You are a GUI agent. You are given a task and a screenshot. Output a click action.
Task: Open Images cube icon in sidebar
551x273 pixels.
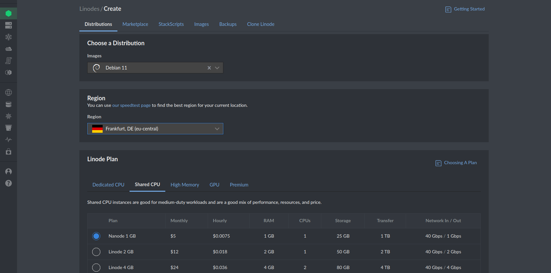[x=9, y=72]
